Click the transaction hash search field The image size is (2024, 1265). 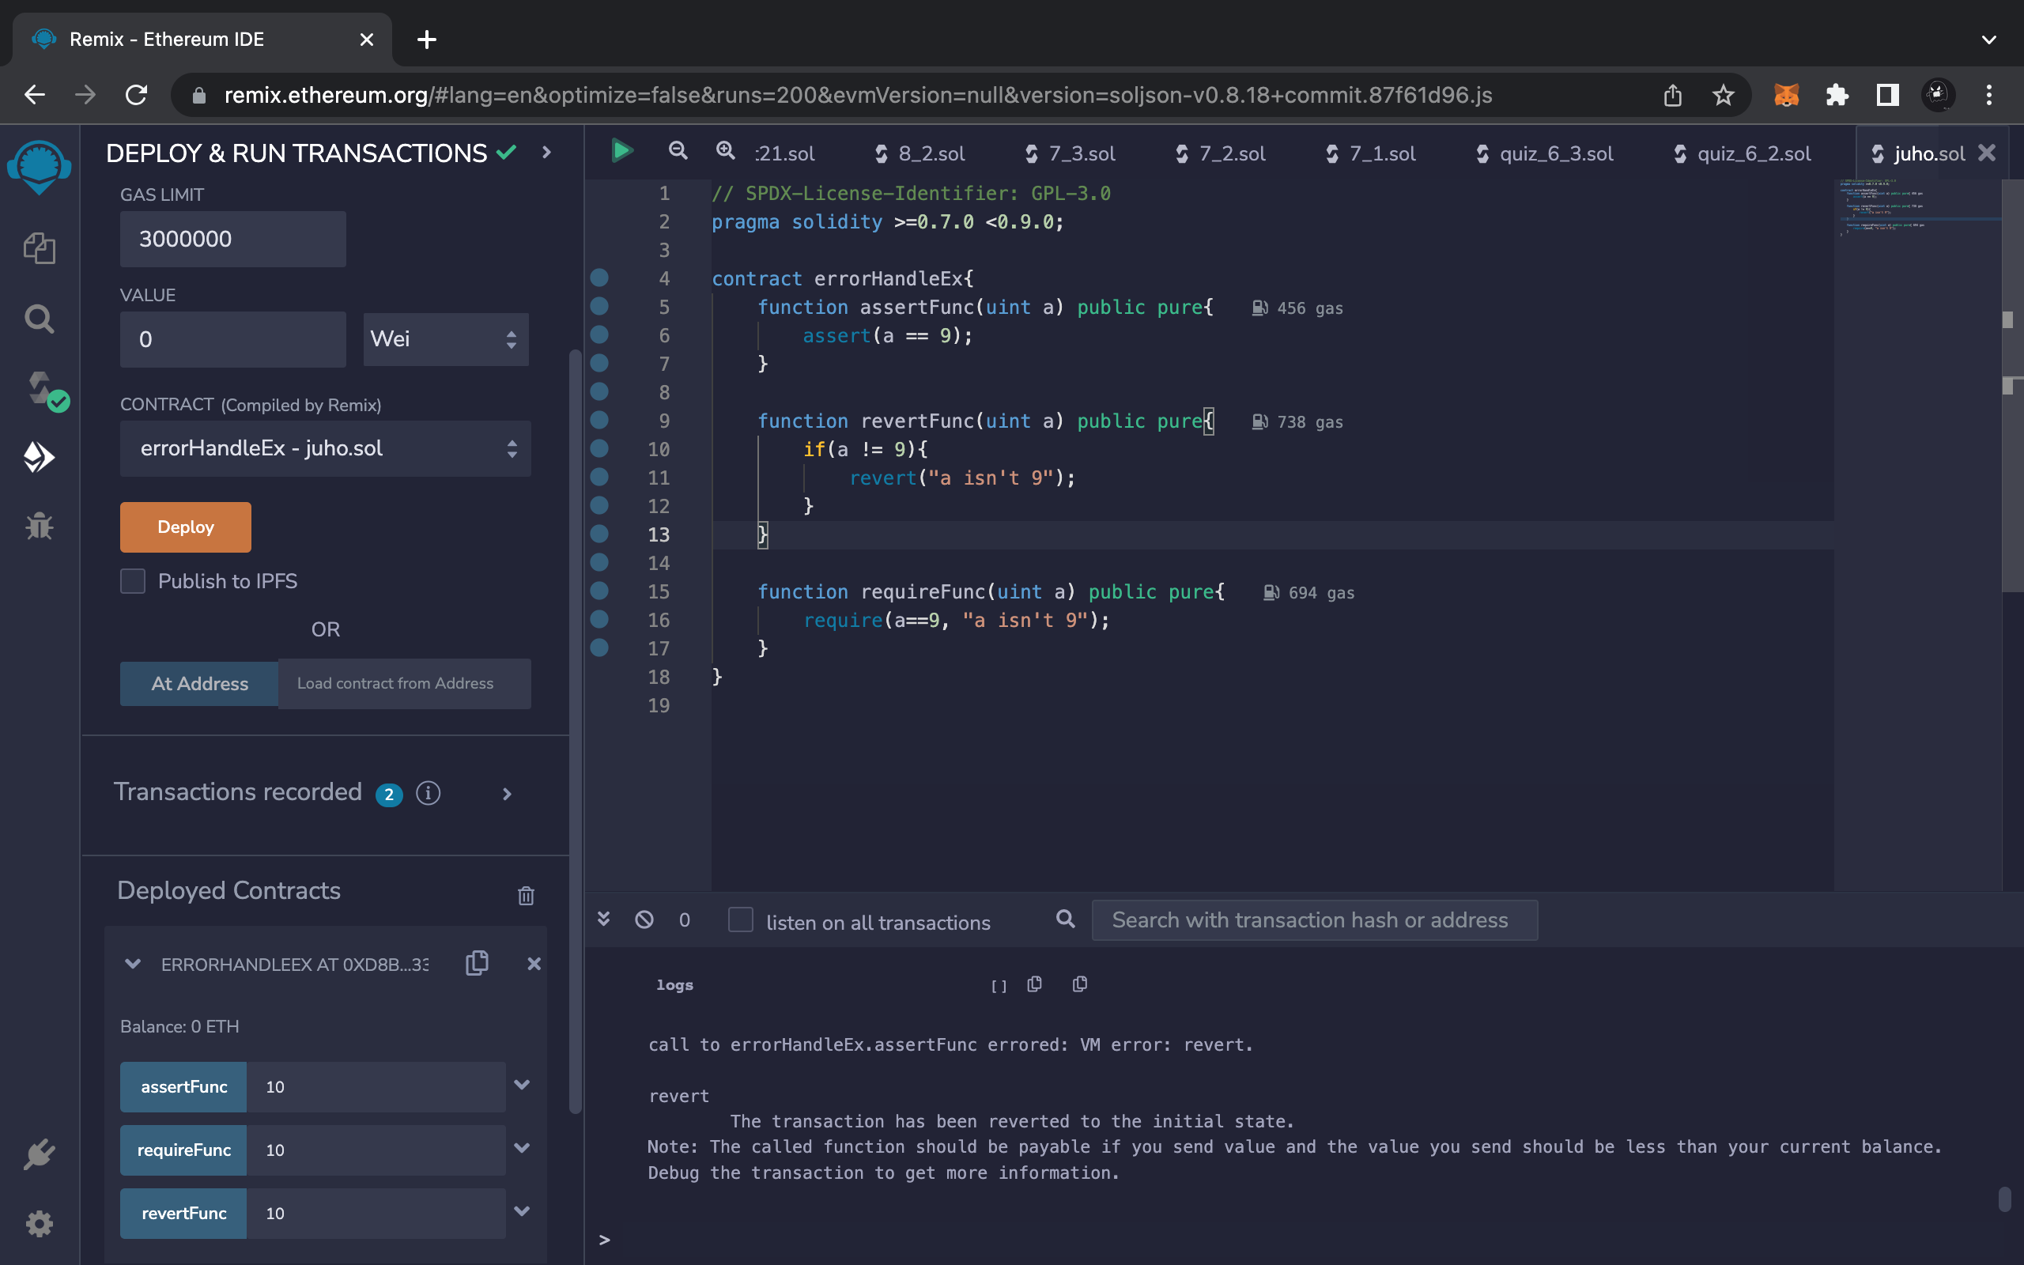(1313, 919)
